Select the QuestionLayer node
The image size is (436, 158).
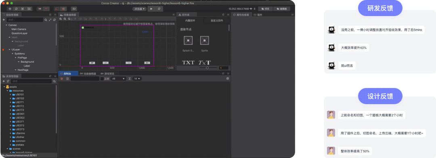tap(19, 33)
